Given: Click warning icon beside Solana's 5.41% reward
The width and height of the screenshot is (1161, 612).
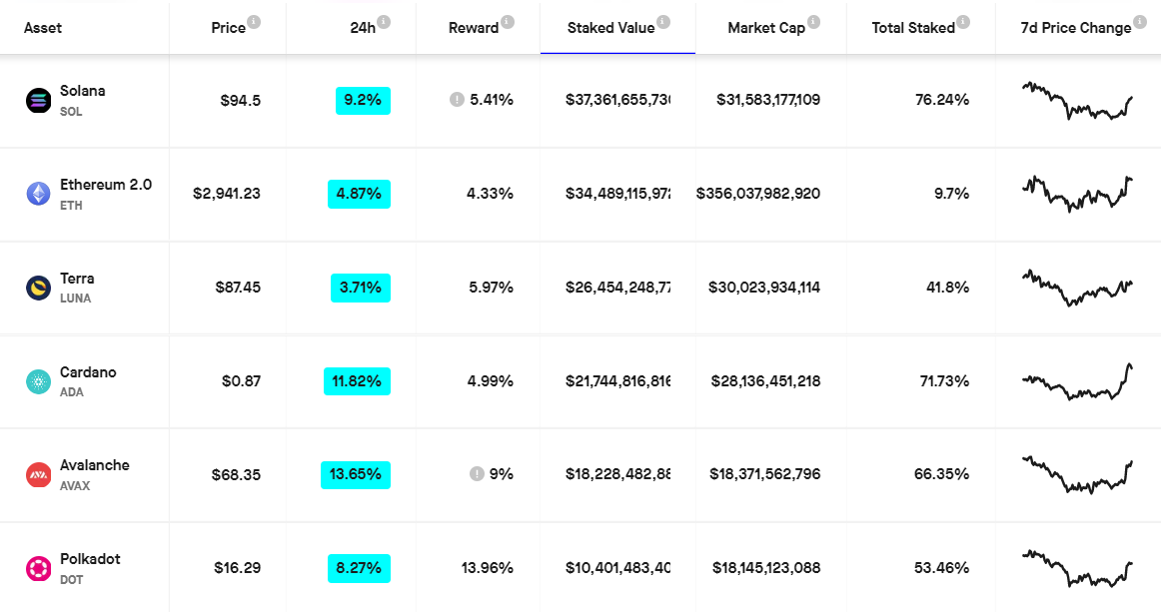Looking at the screenshot, I should (x=457, y=99).
